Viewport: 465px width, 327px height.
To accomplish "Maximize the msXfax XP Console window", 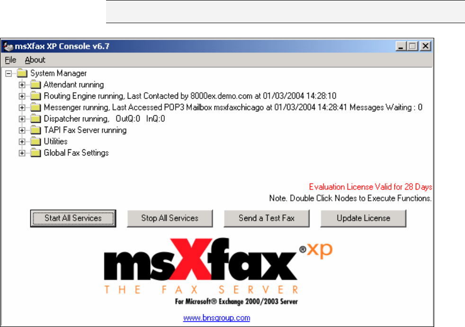I will pos(413,46).
